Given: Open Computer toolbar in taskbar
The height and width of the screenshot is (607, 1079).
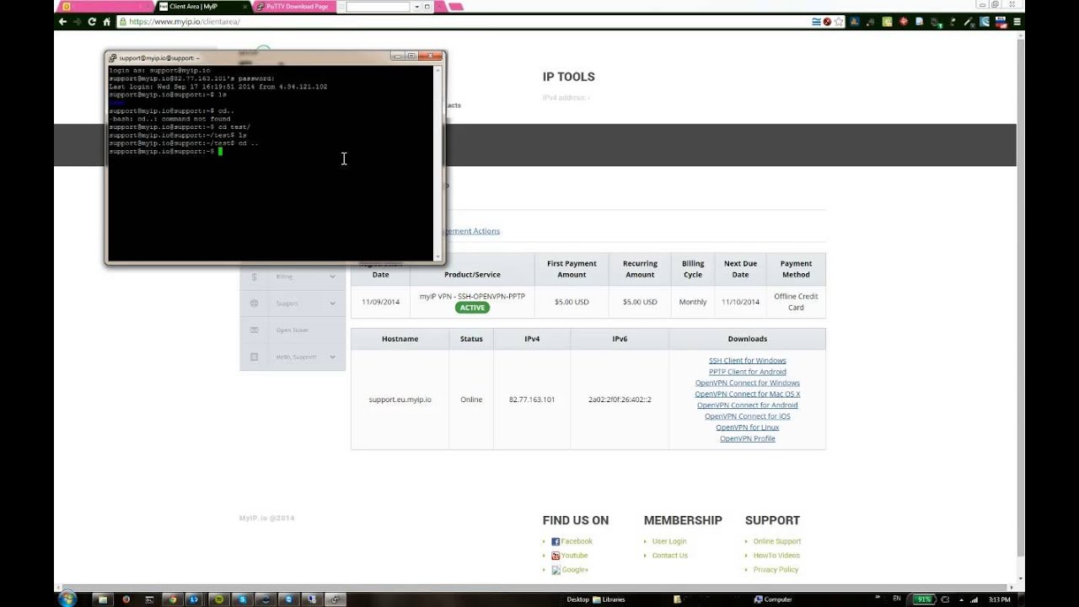Looking at the screenshot, I should [773, 599].
